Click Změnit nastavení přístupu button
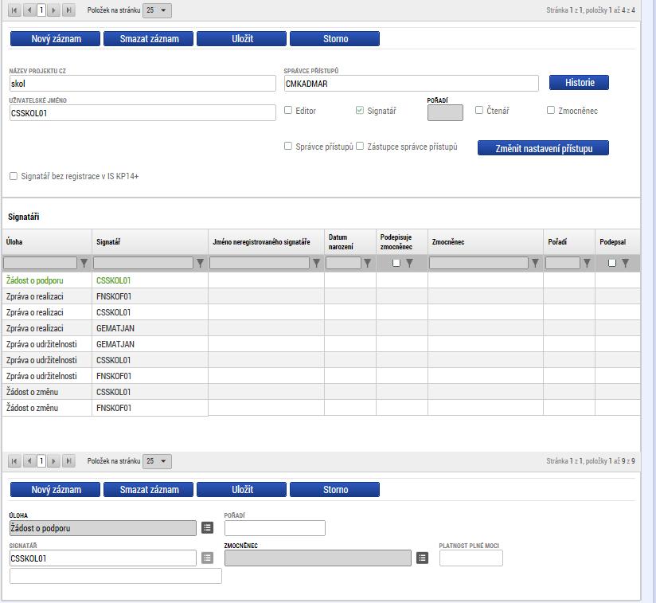The width and height of the screenshot is (656, 603). tap(544, 148)
